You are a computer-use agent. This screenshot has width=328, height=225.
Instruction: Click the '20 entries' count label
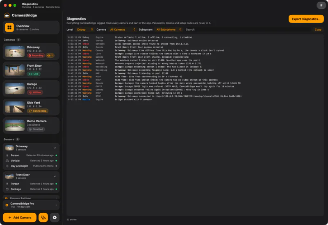(71, 220)
